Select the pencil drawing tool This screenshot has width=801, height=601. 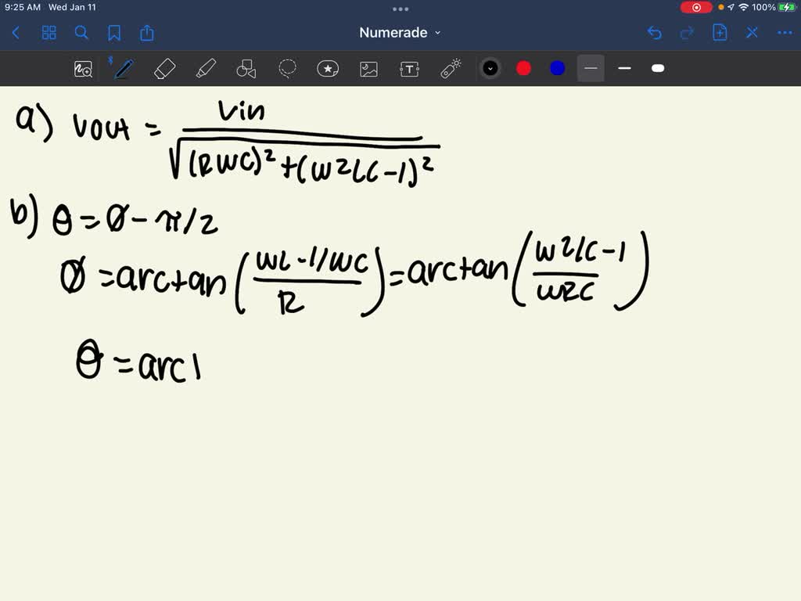122,68
